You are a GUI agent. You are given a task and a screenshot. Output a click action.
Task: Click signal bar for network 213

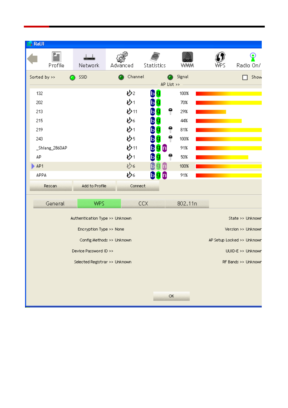pyautogui.click(x=211, y=112)
